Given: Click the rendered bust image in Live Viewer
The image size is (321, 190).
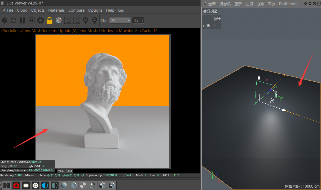Looking at the screenshot, I should tap(103, 101).
